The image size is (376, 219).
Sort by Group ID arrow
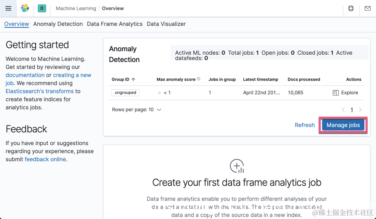pyautogui.click(x=133, y=79)
